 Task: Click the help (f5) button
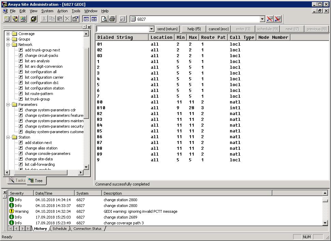(194, 29)
